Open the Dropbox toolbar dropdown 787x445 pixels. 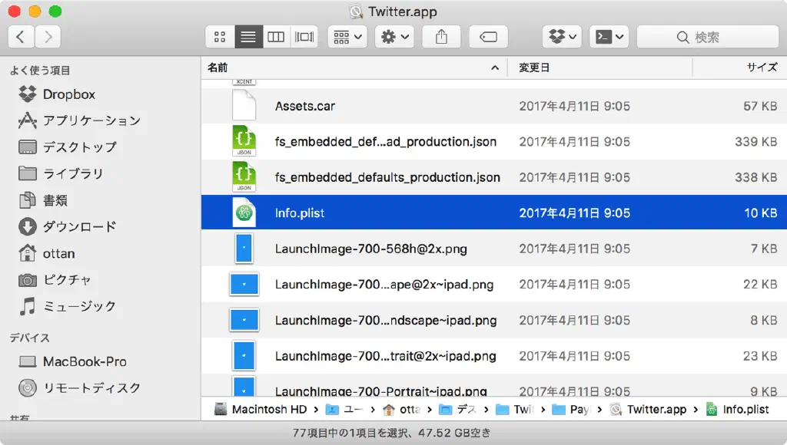pyautogui.click(x=562, y=37)
